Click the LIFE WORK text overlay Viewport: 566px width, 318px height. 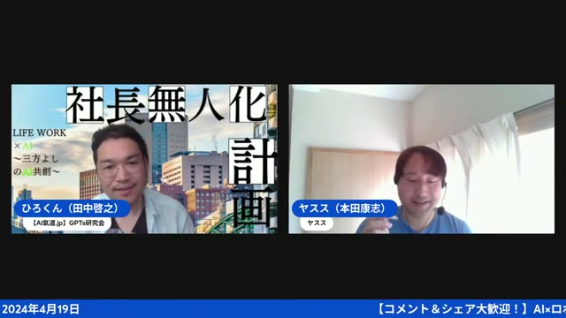coord(39,132)
